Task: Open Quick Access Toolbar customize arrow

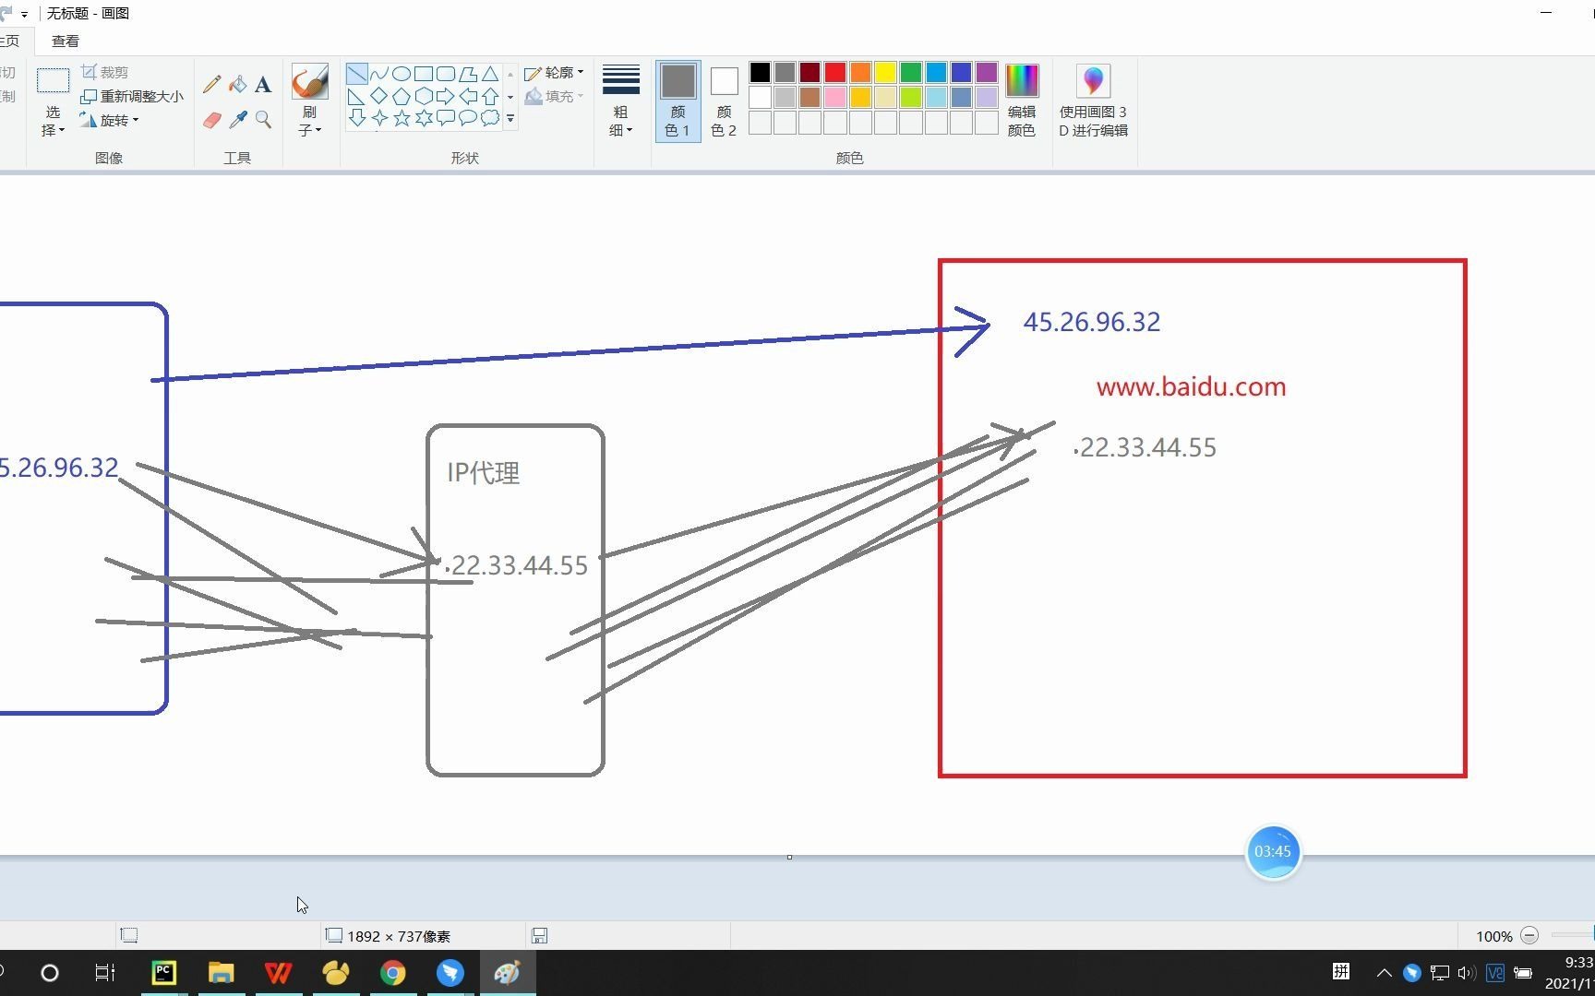Action: pyautogui.click(x=24, y=14)
